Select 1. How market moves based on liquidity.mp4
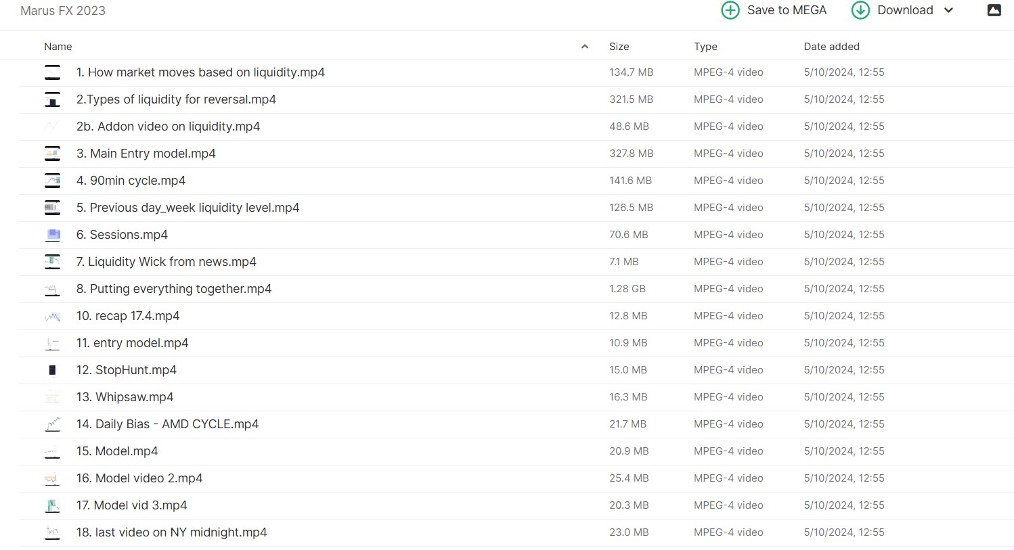 pos(200,72)
